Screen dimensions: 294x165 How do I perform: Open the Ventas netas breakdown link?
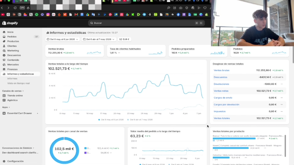pyautogui.click(x=221, y=91)
